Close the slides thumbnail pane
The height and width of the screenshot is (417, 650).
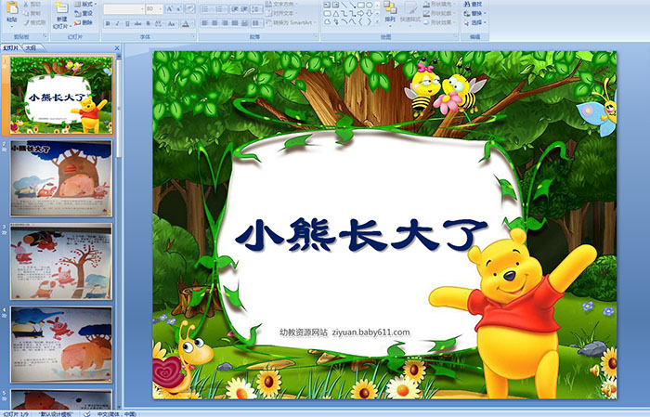117,48
